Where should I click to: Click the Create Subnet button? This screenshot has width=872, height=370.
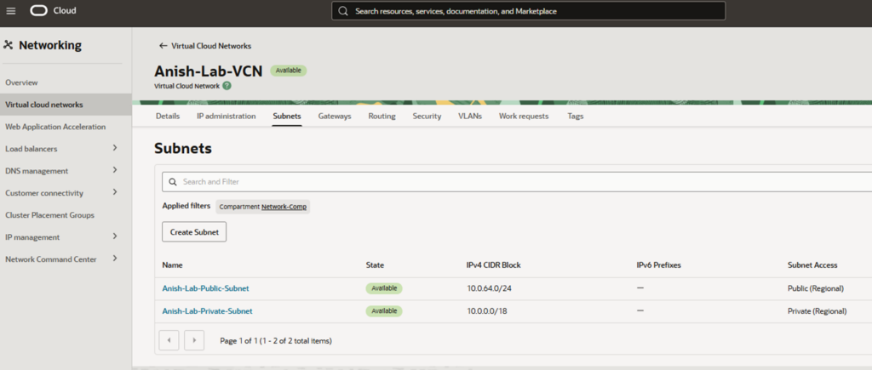[x=194, y=232]
